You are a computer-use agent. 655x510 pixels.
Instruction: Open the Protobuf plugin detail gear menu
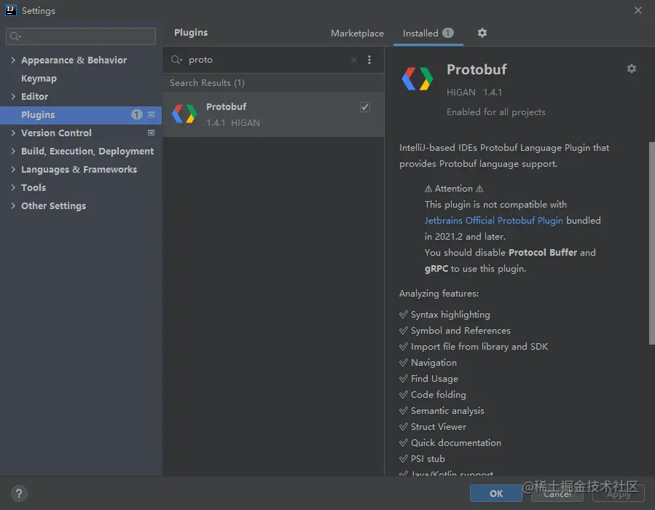coord(631,68)
